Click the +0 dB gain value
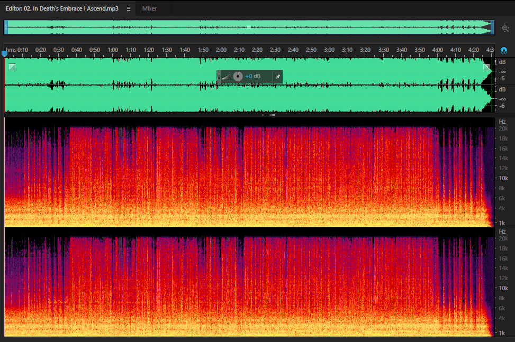This screenshot has height=342, width=515. coord(252,77)
